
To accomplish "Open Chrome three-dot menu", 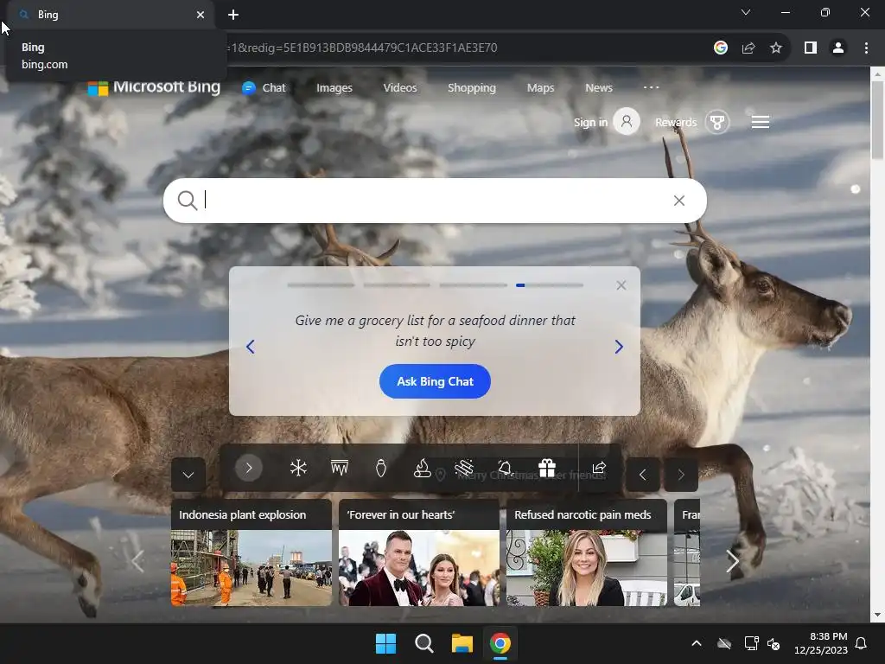I will pyautogui.click(x=866, y=48).
